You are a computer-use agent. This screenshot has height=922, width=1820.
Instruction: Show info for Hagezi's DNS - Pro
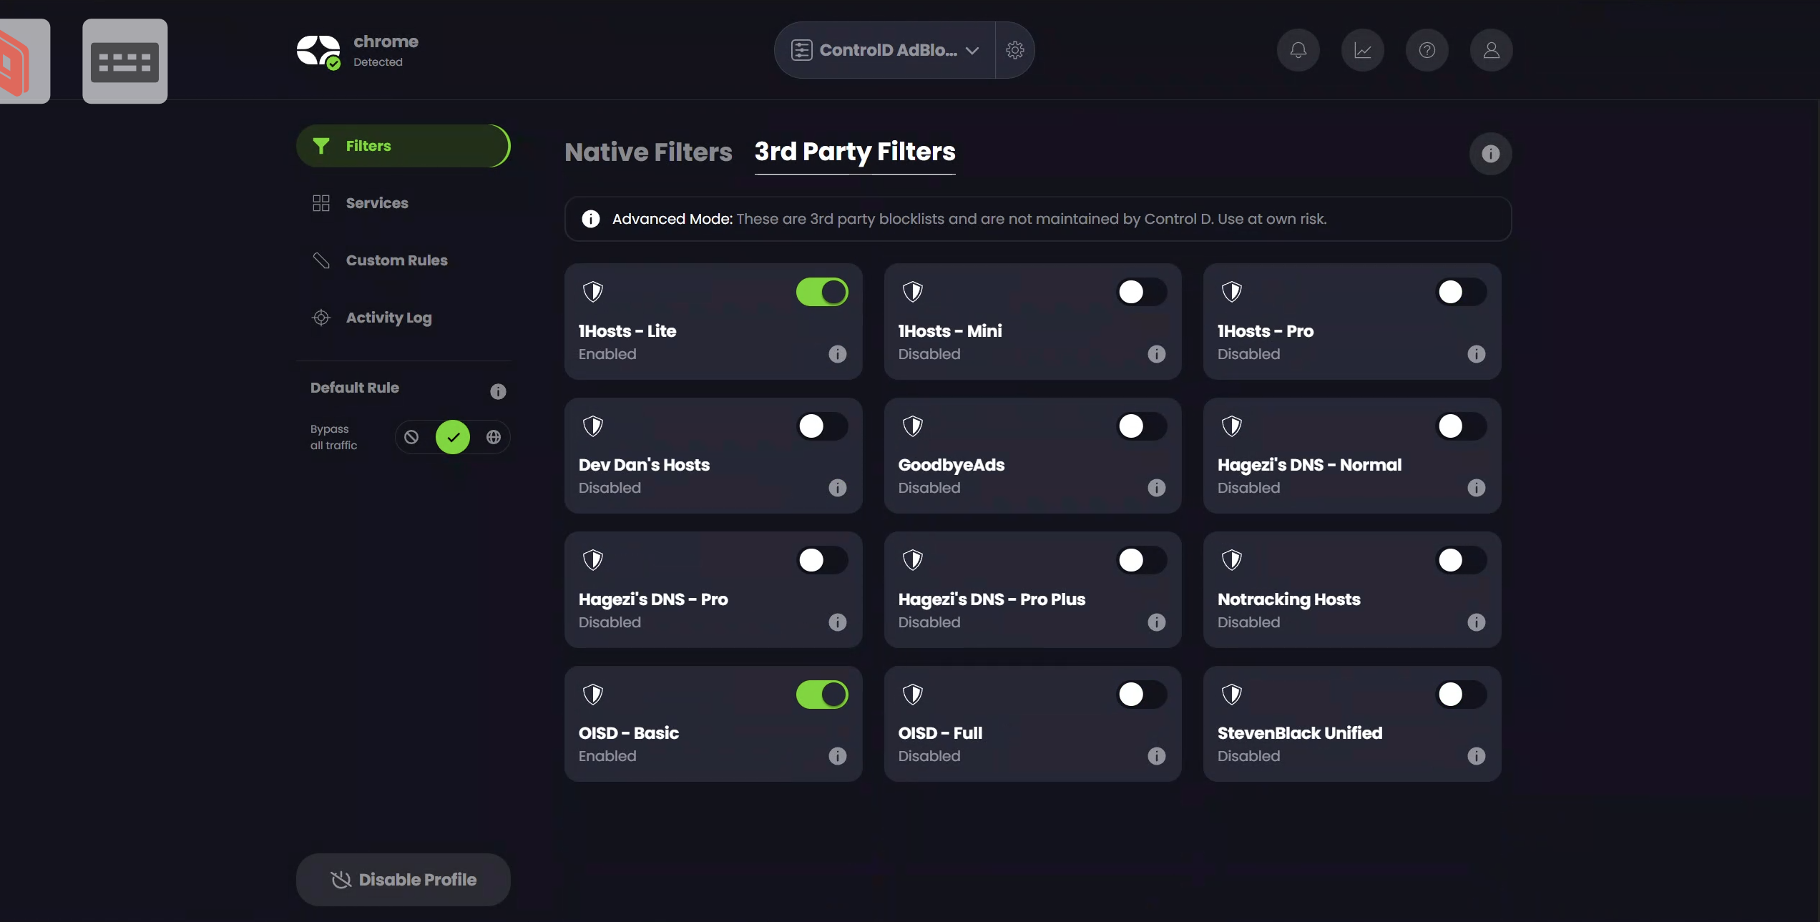(837, 622)
